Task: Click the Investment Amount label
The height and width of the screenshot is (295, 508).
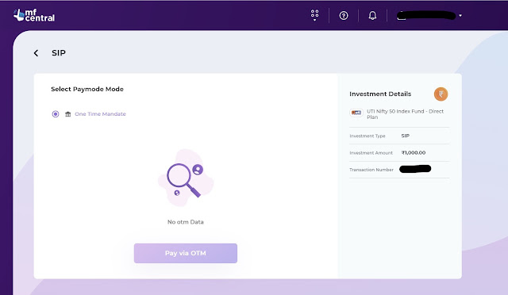Action: [371, 153]
